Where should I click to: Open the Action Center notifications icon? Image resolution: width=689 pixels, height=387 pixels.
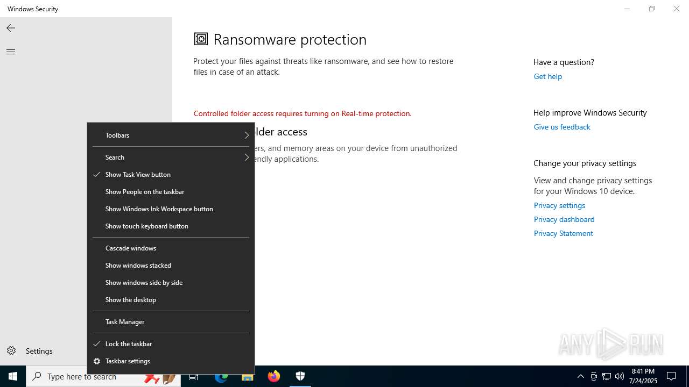coord(671,376)
